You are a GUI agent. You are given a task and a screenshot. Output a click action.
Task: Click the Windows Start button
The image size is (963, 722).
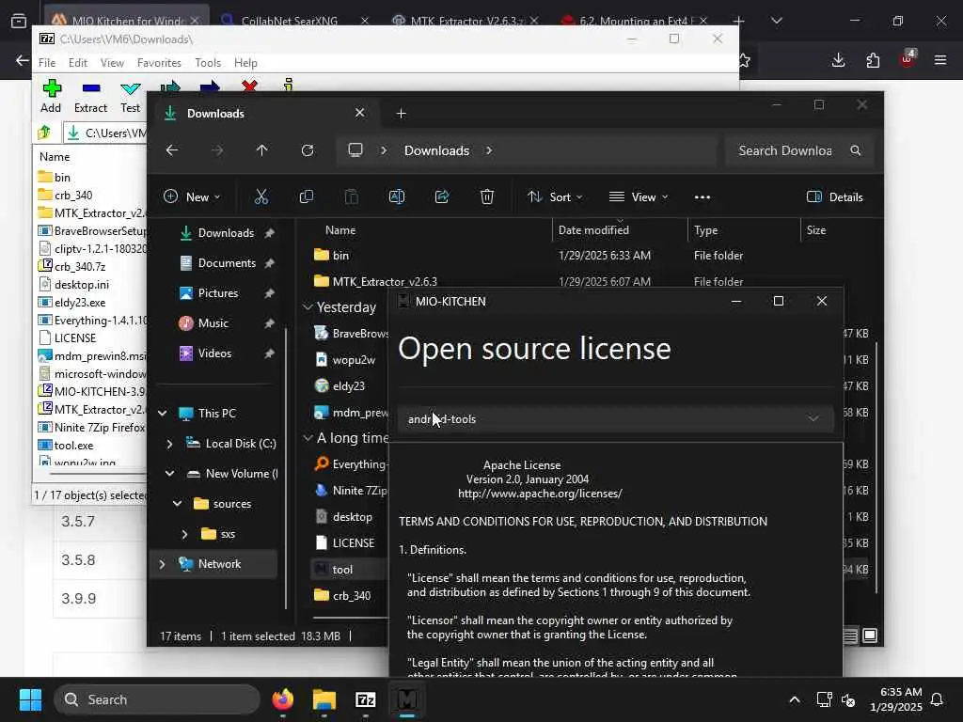pos(30,699)
